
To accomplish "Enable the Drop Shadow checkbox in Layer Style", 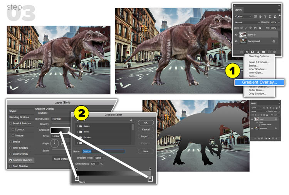I will click(x=11, y=166).
